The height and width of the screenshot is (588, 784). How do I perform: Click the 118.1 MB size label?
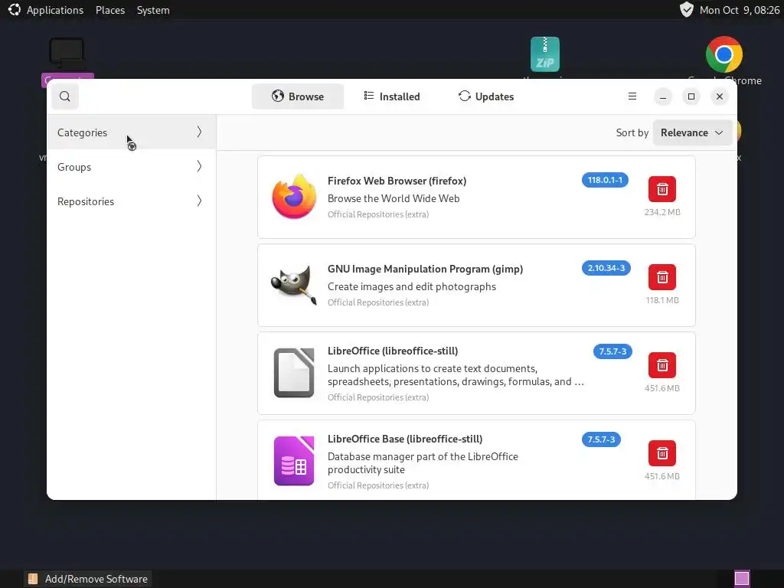(662, 300)
